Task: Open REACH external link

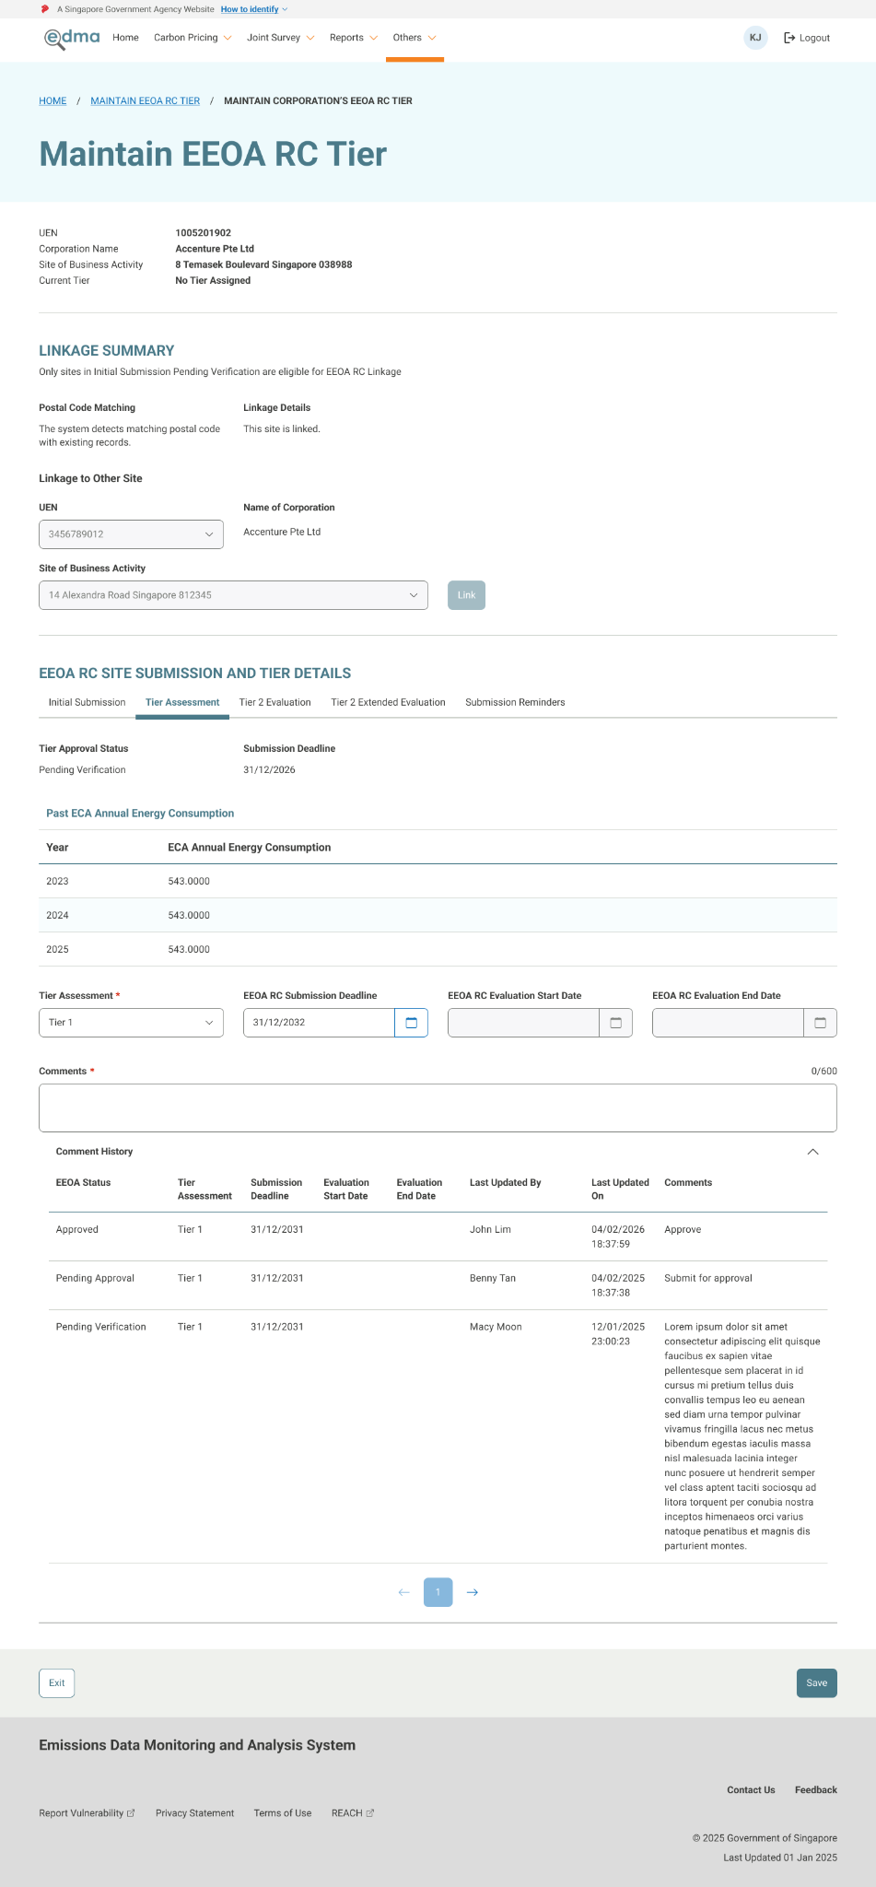Action: point(353,1813)
